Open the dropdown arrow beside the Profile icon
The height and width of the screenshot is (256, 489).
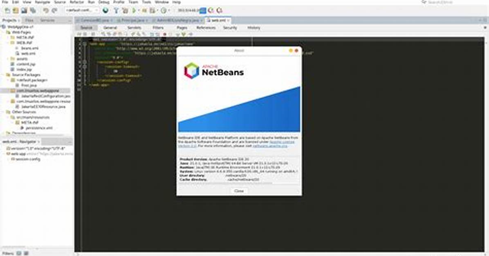pos(169,10)
